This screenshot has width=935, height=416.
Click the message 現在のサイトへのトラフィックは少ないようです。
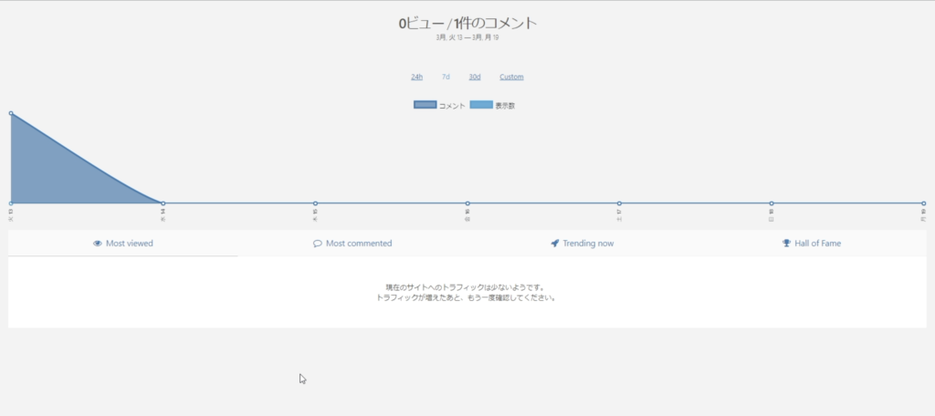click(465, 287)
